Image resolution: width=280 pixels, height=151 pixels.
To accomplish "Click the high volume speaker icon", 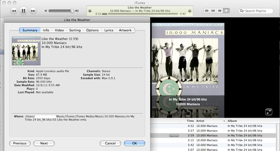I will pyautogui.click(x=77, y=11).
